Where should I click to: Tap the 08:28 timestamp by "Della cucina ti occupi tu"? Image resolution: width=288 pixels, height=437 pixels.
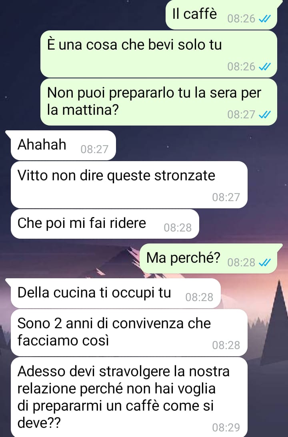pyautogui.click(x=199, y=297)
